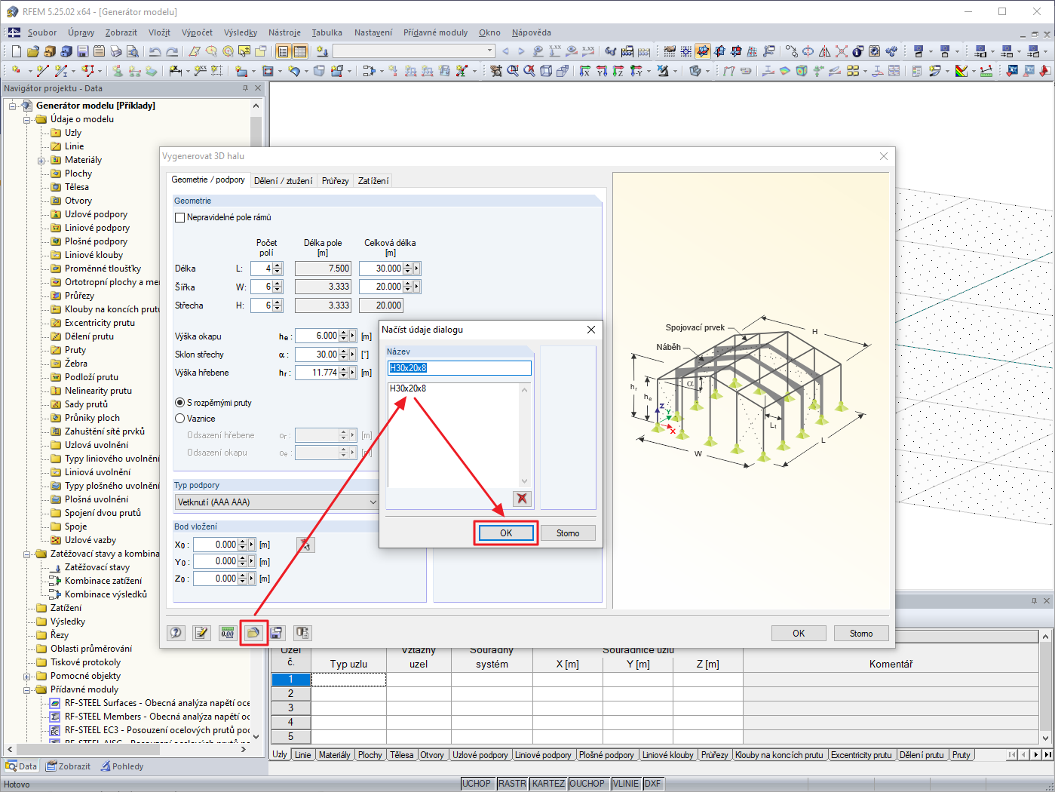This screenshot has width=1055, height=792.
Task: Click the Celková délka 30.000 field
Action: [381, 269]
